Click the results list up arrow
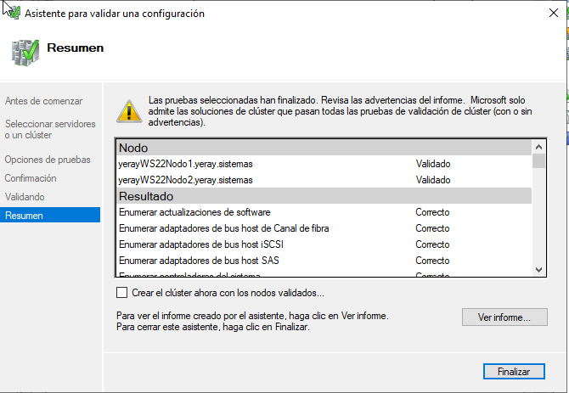Screen dimensions: 569x393 click(539, 147)
